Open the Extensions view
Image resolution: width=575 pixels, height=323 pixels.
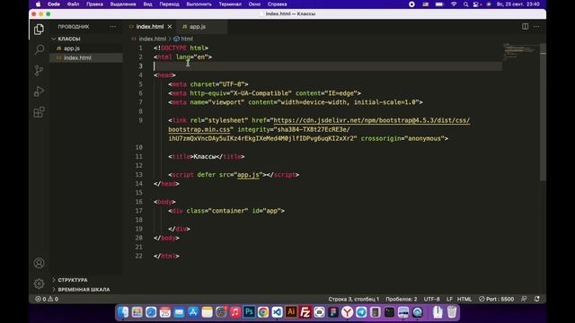click(39, 112)
